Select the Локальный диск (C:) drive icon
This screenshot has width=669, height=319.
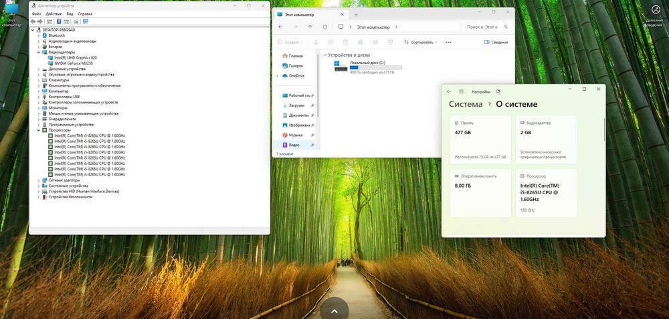341,66
